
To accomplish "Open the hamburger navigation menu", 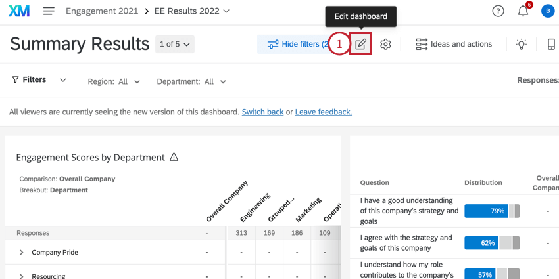I will coord(49,11).
